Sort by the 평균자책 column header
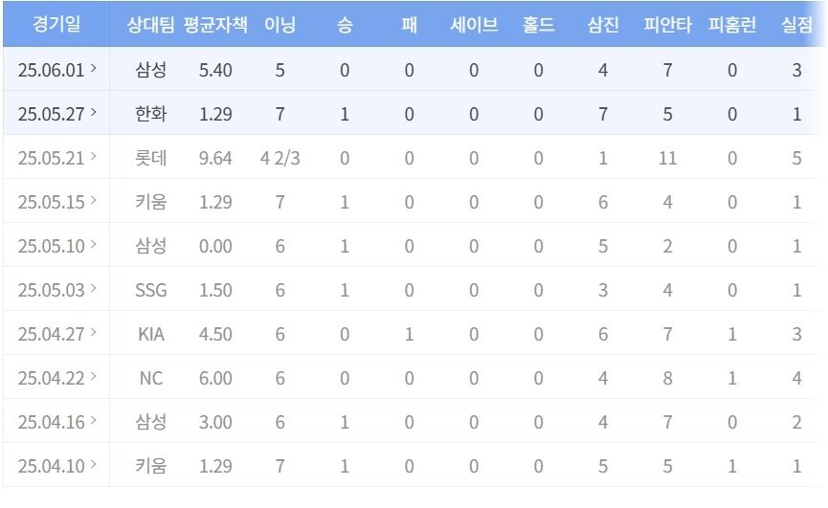The image size is (828, 508). click(x=215, y=25)
